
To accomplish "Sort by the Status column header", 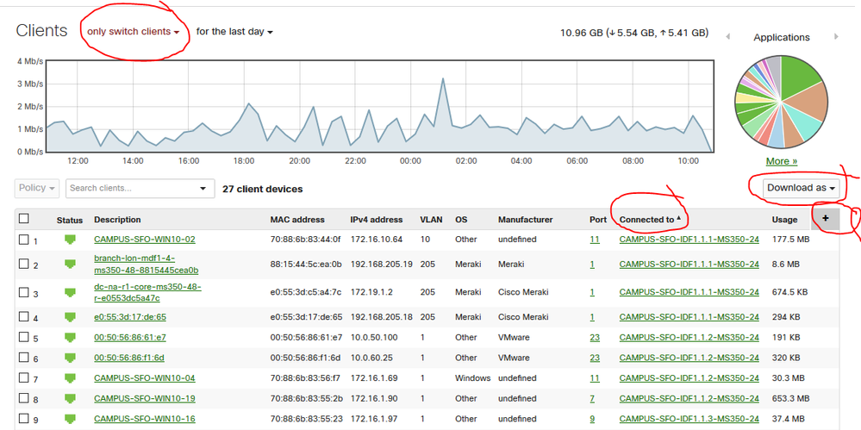I will (x=70, y=221).
